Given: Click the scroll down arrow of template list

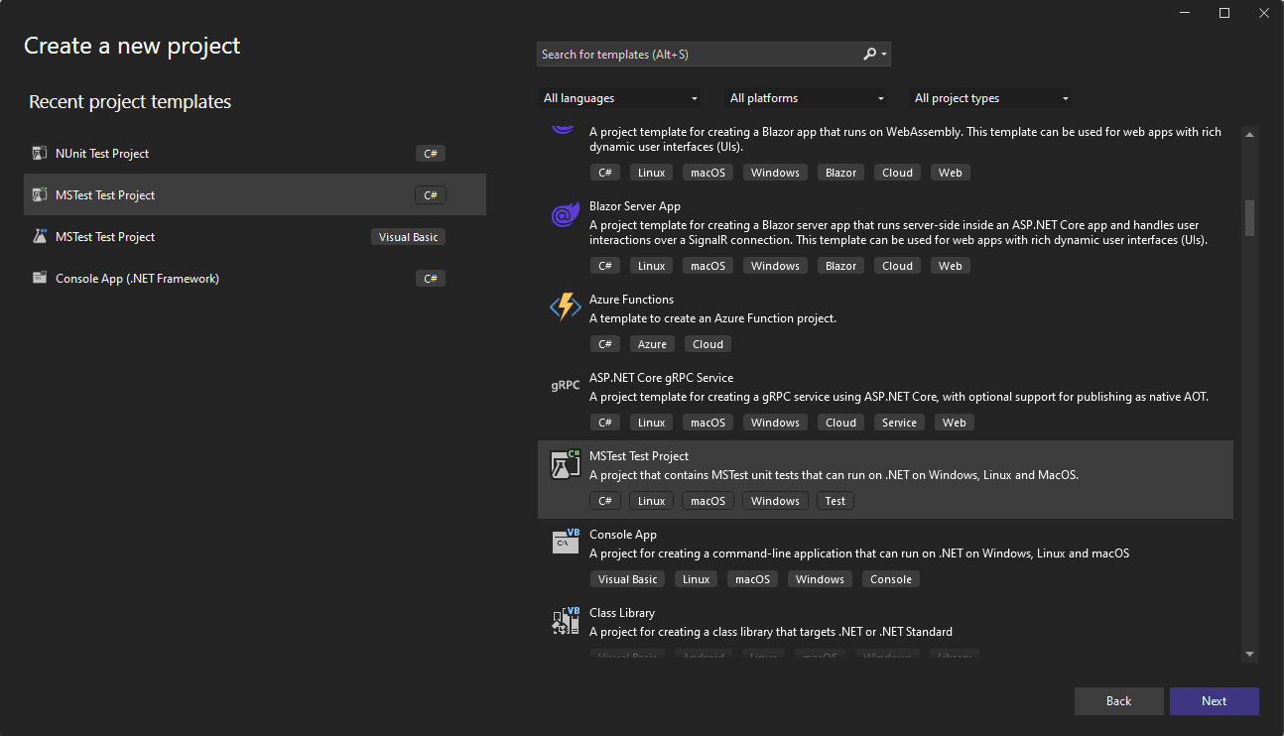Looking at the screenshot, I should (x=1249, y=654).
